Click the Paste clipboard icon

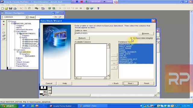coord(30,8)
